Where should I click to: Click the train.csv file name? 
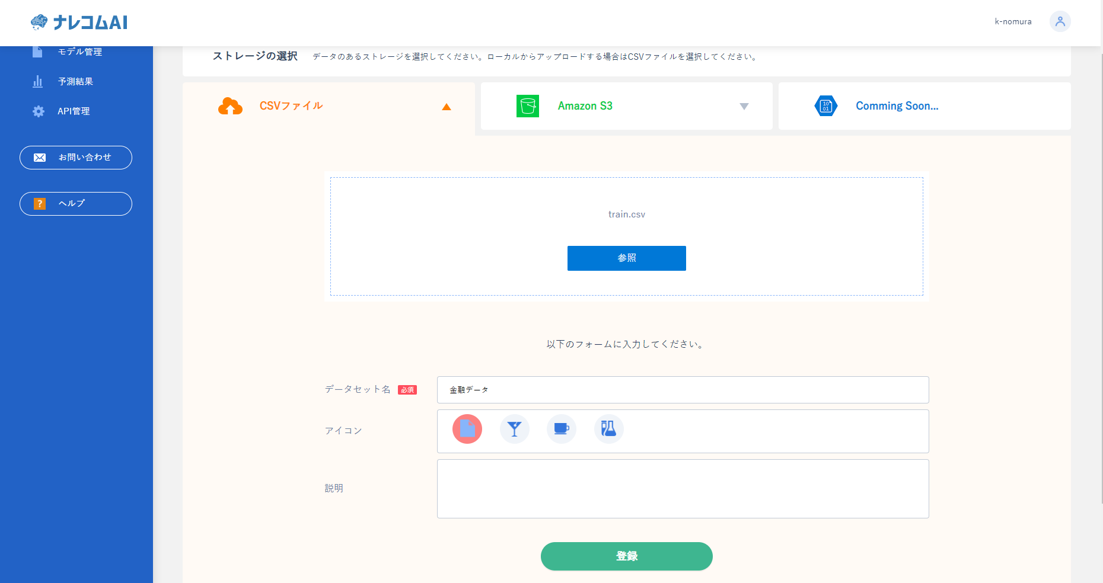coord(627,214)
